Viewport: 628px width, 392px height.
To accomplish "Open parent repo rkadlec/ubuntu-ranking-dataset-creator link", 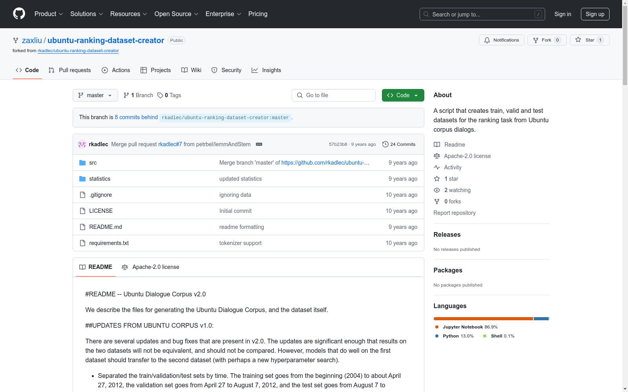I will 78,51.
